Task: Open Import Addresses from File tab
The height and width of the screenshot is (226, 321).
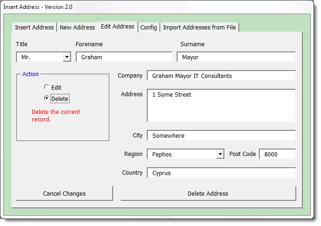Action: [x=200, y=27]
